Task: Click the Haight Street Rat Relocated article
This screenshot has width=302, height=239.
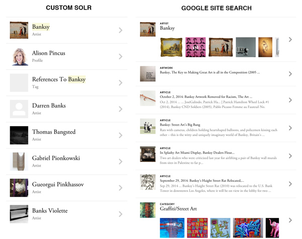Action: pos(216,184)
